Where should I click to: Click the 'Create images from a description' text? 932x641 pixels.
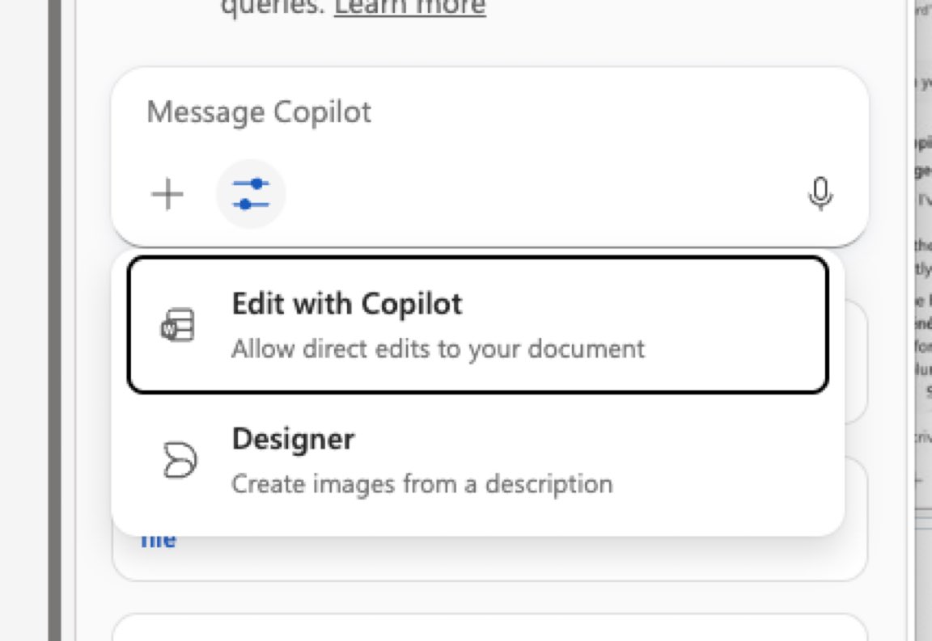pyautogui.click(x=422, y=483)
